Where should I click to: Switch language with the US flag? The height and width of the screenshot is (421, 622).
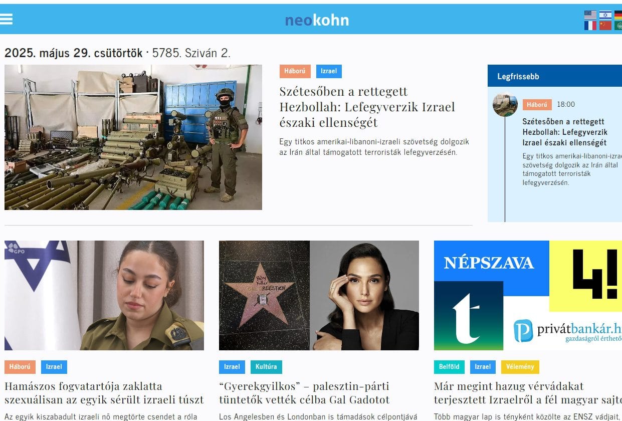pos(590,15)
